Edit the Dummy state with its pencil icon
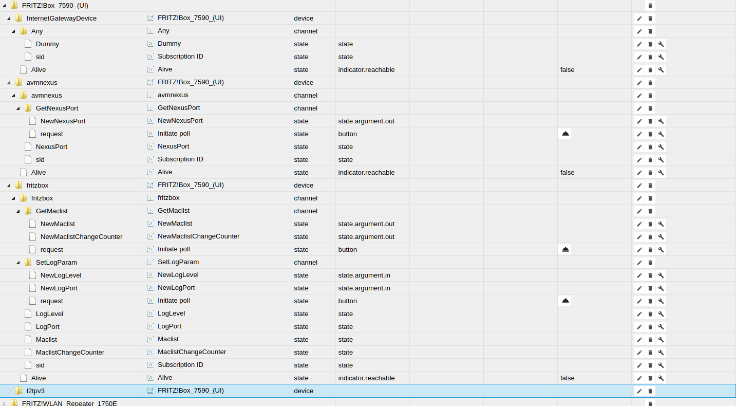The width and height of the screenshot is (736, 406). click(x=639, y=44)
